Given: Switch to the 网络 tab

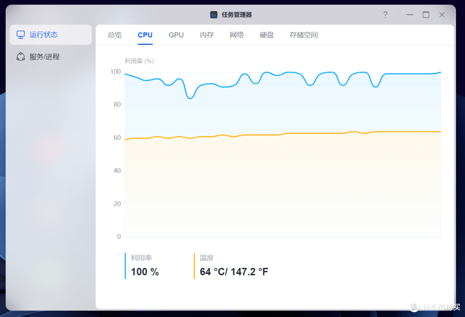Looking at the screenshot, I should click(237, 35).
